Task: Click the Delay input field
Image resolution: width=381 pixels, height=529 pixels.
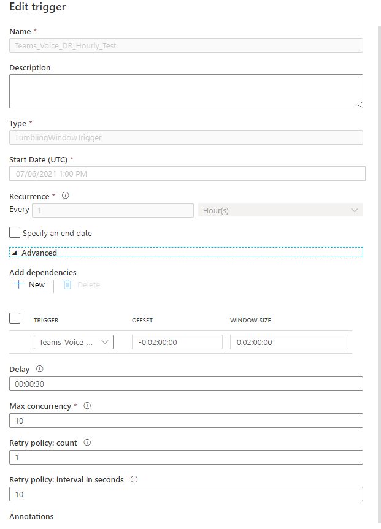Action: coord(186,384)
